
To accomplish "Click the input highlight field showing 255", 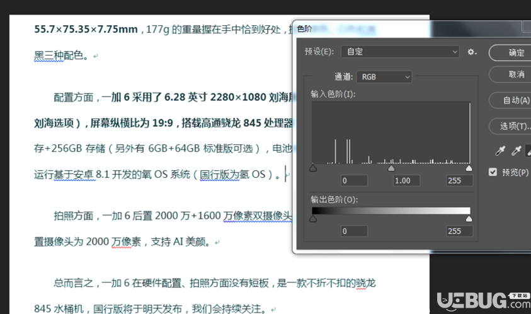I will click(459, 181).
